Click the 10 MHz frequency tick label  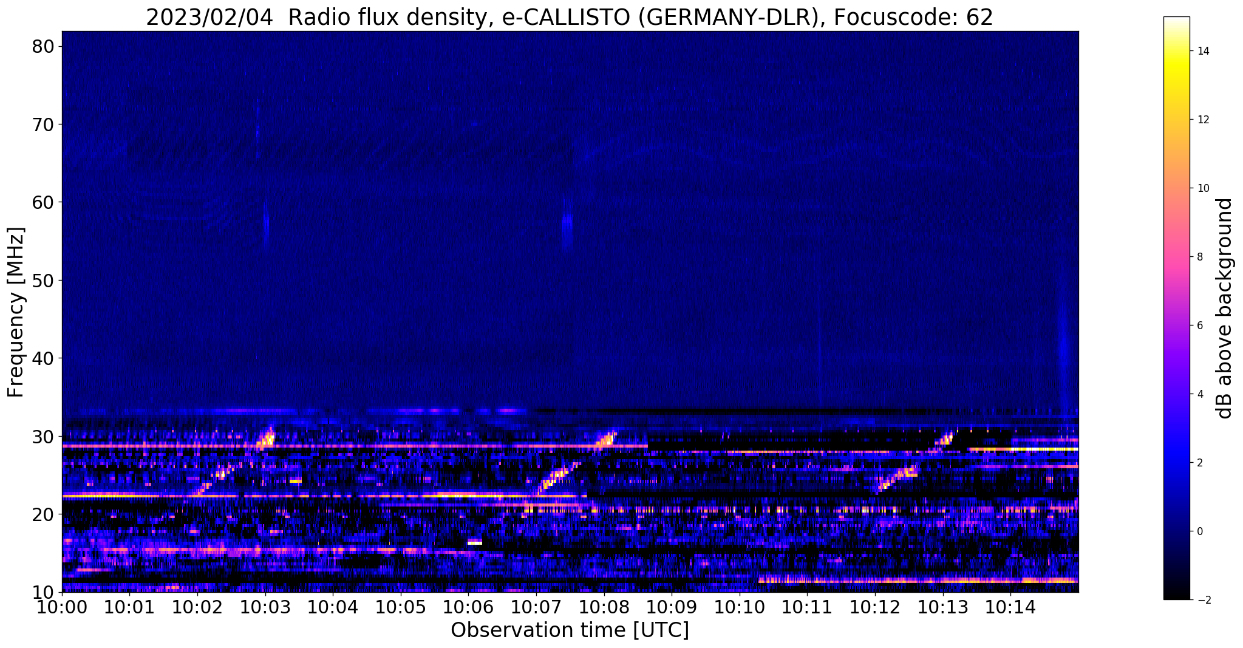[x=43, y=592]
